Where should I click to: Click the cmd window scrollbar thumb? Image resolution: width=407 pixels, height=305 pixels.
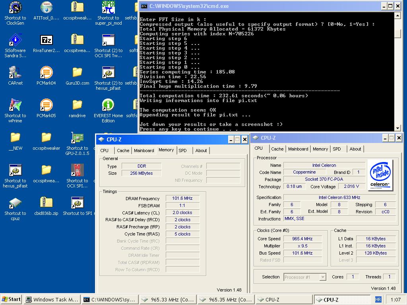click(397, 34)
